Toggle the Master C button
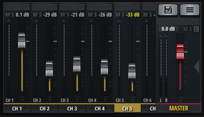Screen dimensions: 204x117 pyautogui.click(x=196, y=29)
